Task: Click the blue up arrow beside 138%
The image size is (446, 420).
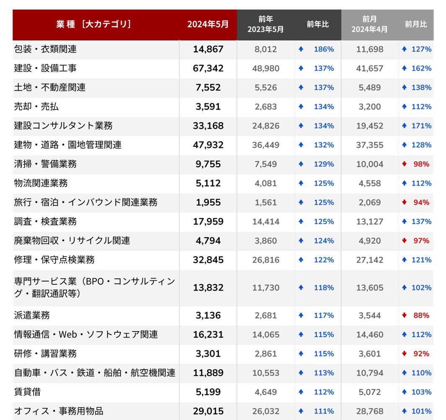Action: click(404, 88)
